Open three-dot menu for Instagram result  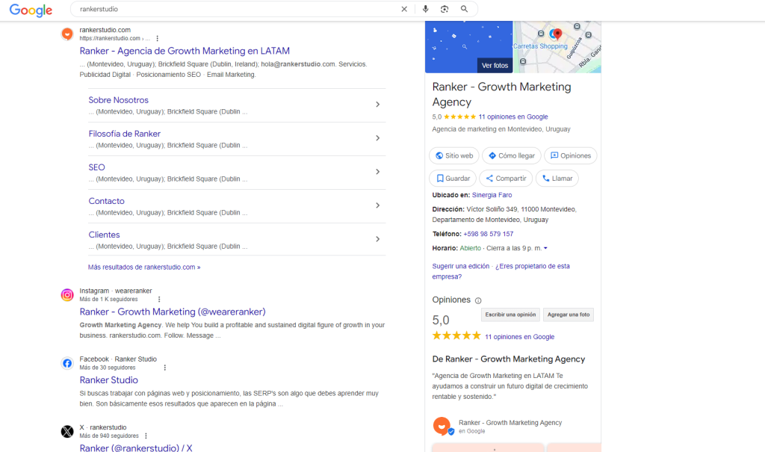click(x=158, y=299)
